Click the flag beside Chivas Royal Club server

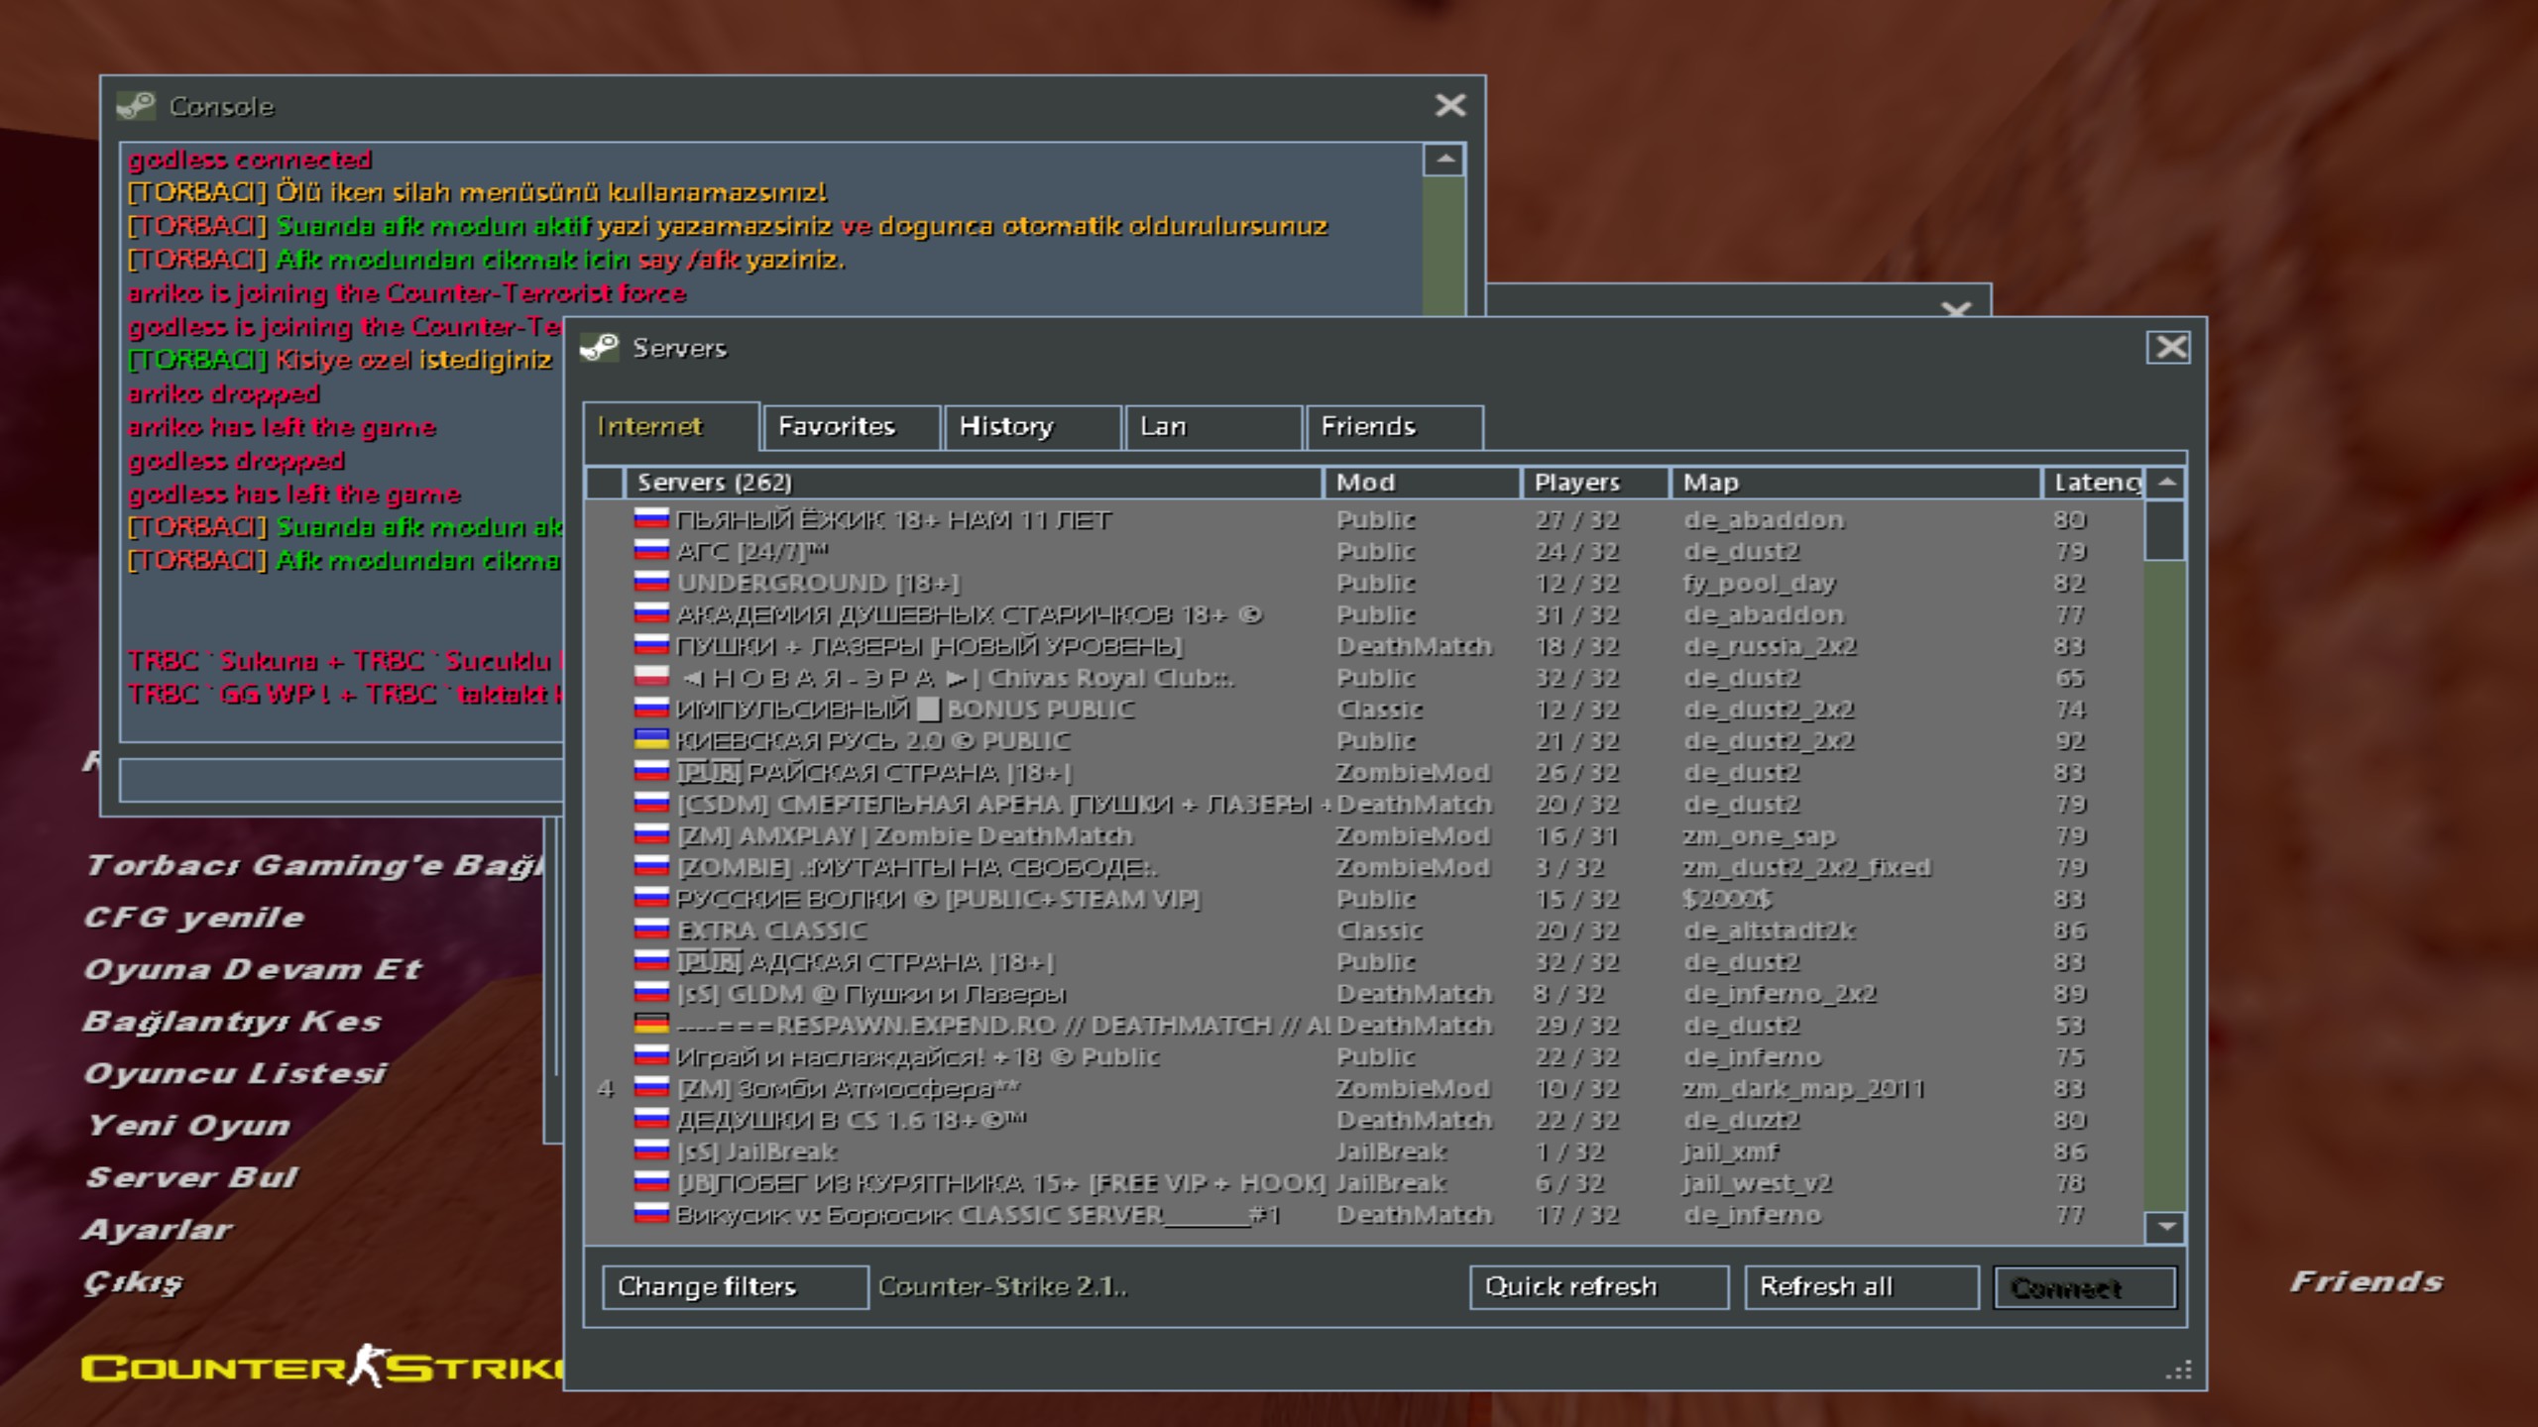pos(651,677)
